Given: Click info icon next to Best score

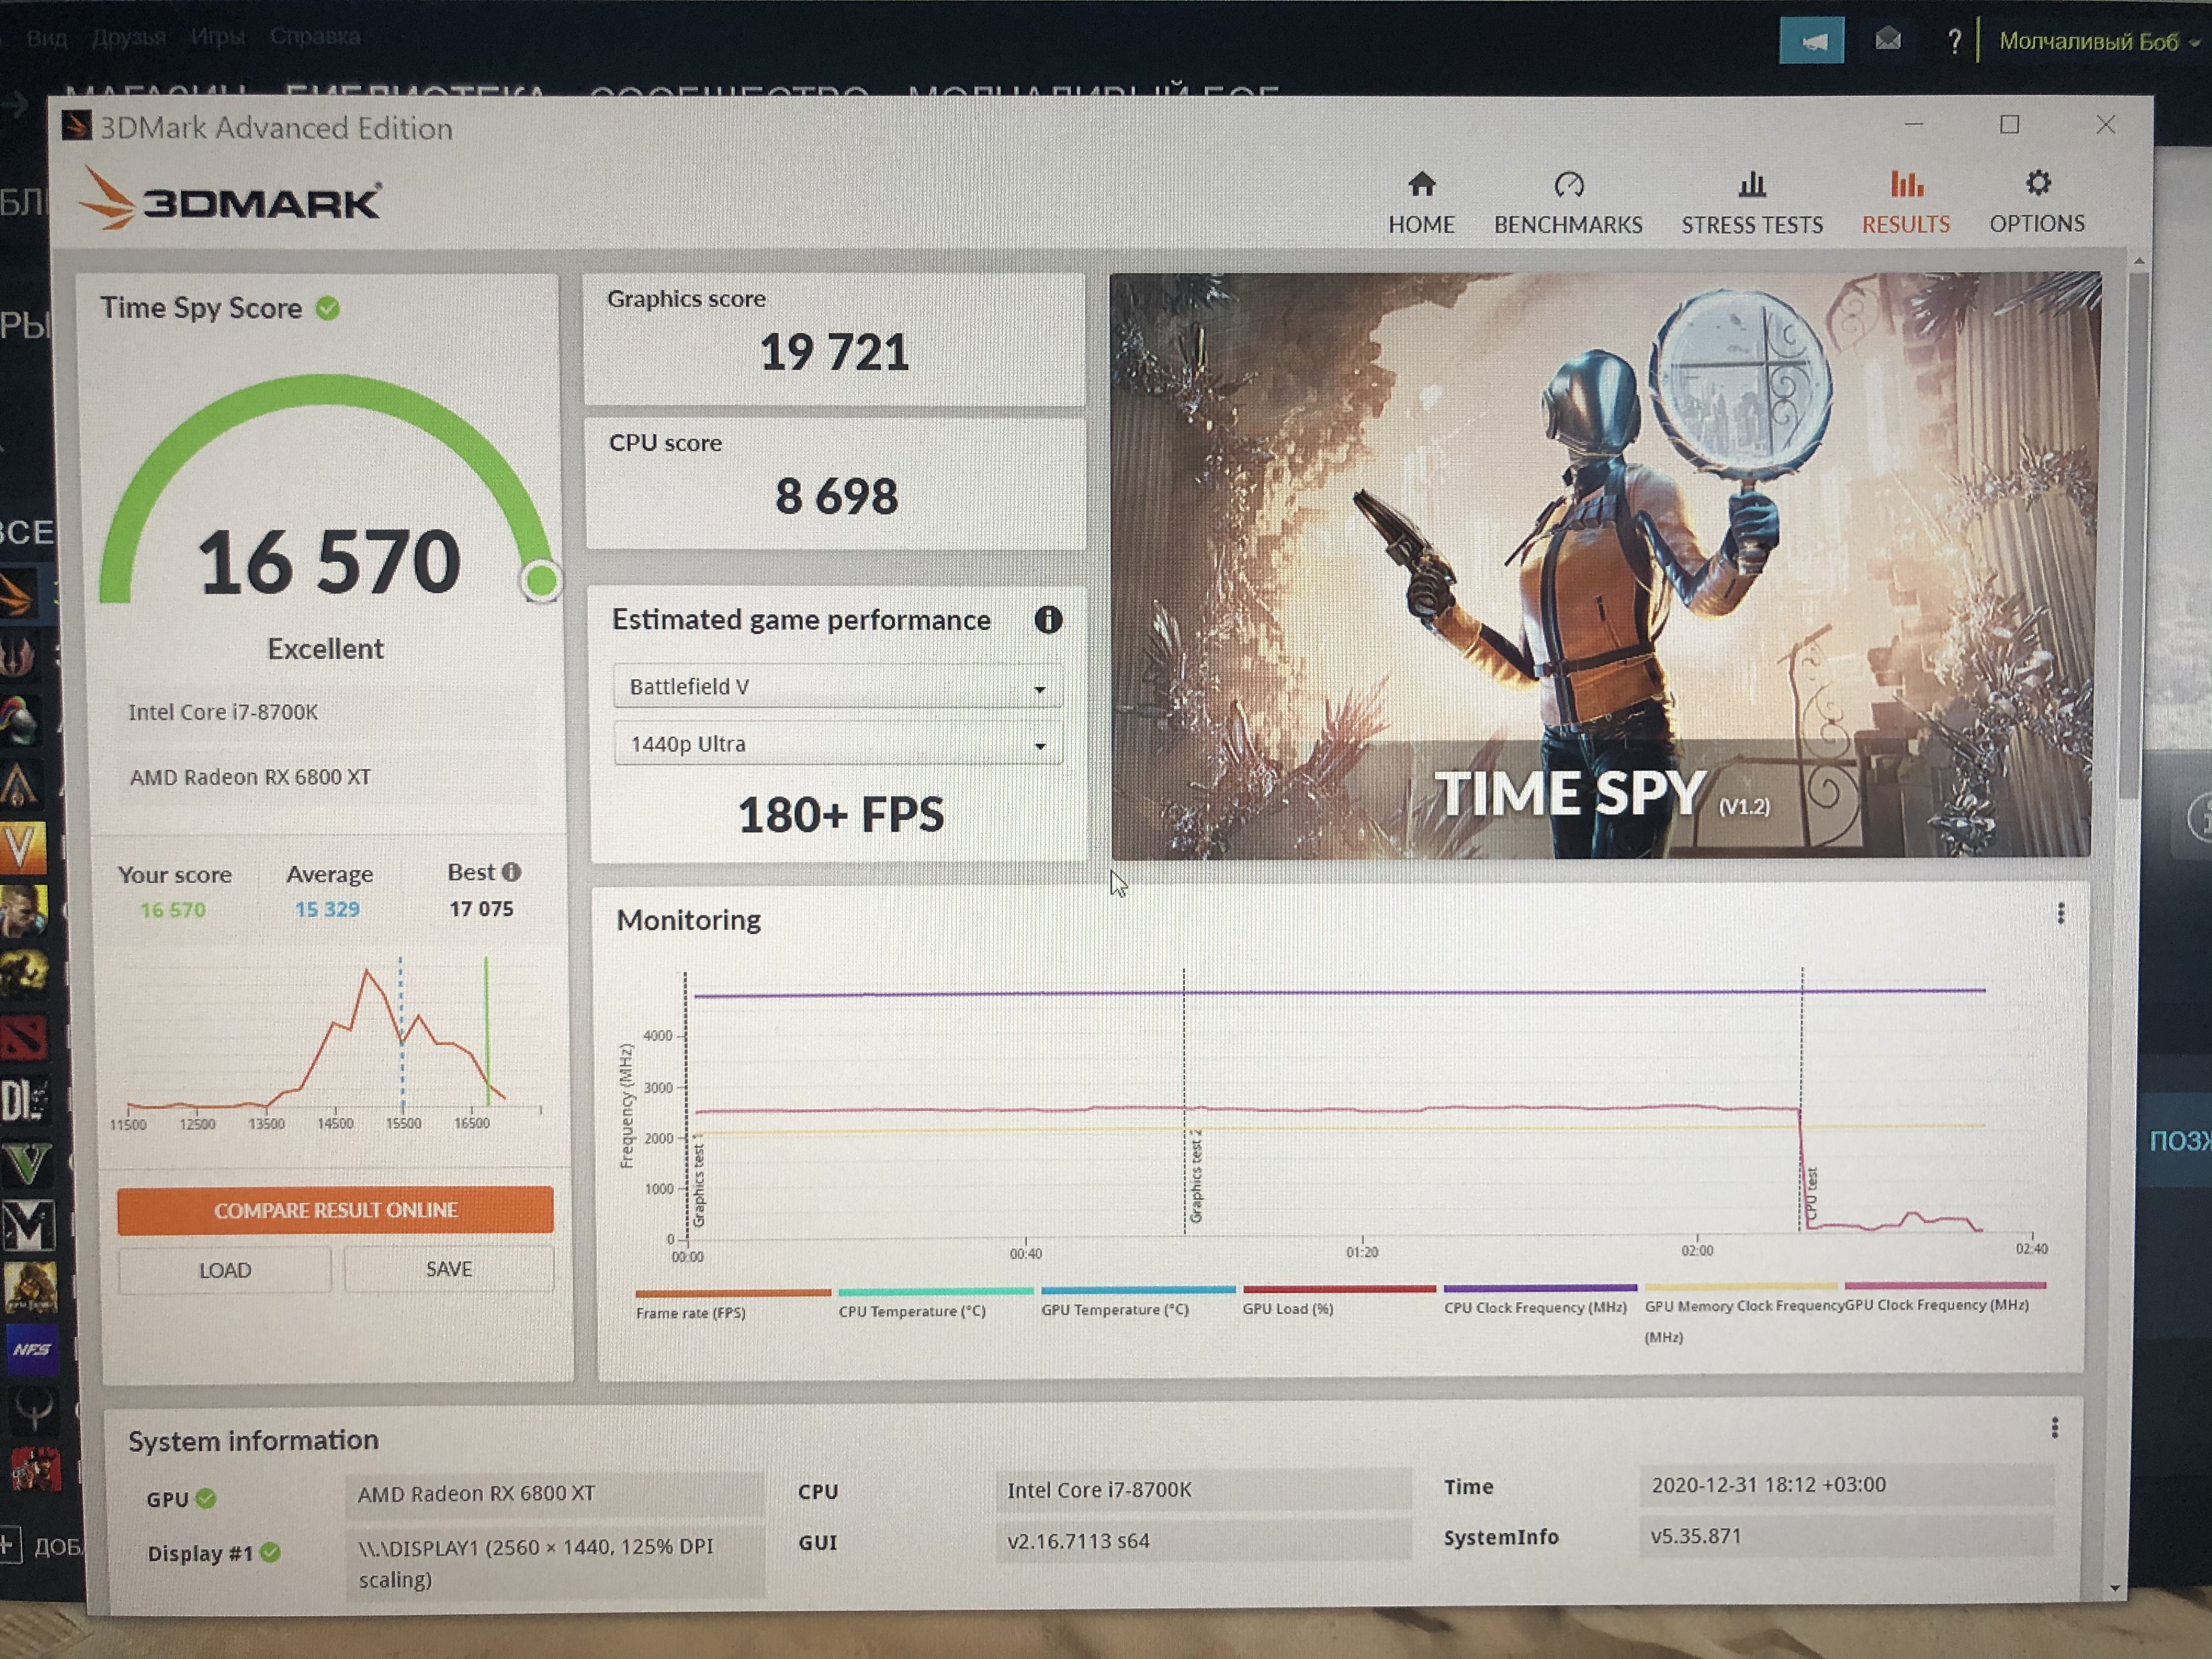Looking at the screenshot, I should pyautogui.click(x=511, y=872).
